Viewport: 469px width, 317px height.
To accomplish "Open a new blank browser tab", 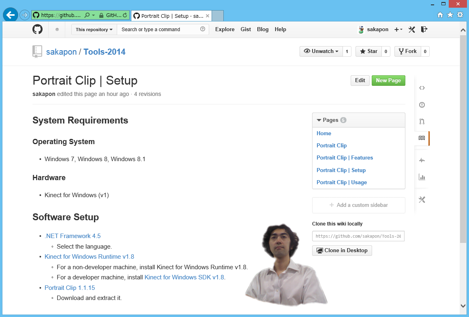I will (x=217, y=15).
